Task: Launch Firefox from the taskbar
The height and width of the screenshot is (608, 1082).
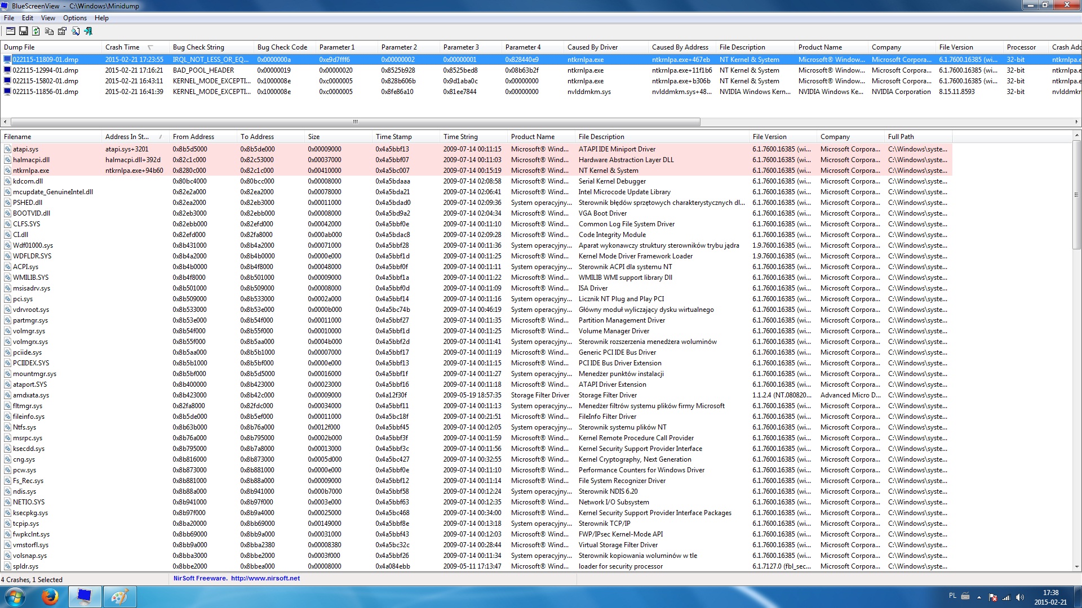Action: [x=50, y=597]
